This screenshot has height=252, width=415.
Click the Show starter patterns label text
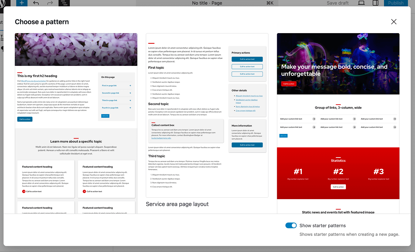322,226
